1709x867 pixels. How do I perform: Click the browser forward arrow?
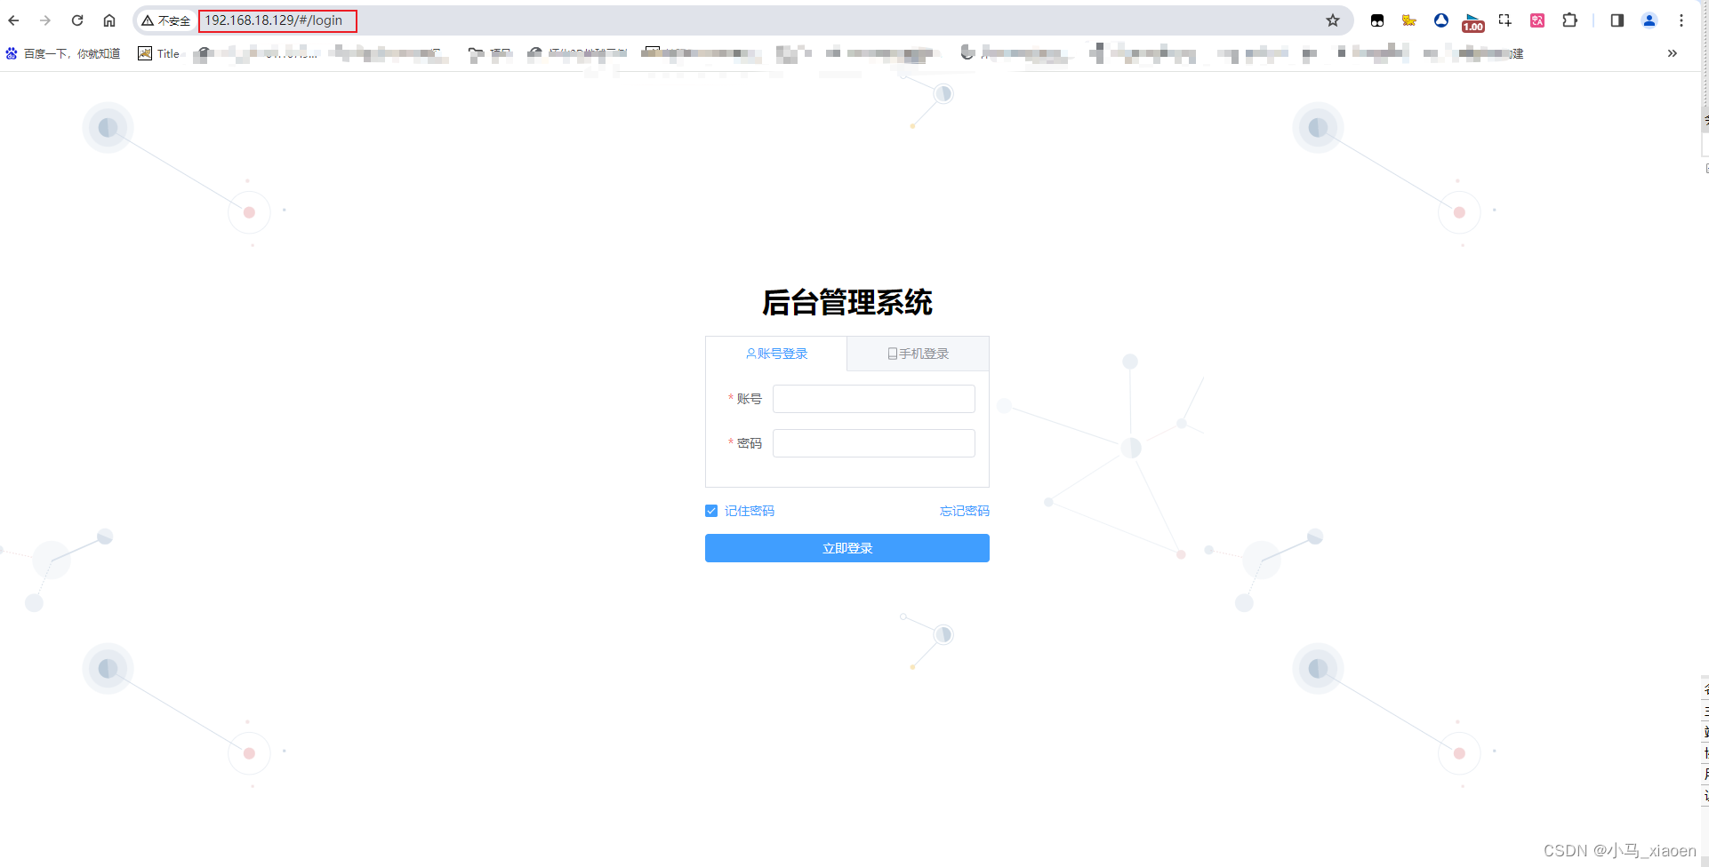click(45, 20)
